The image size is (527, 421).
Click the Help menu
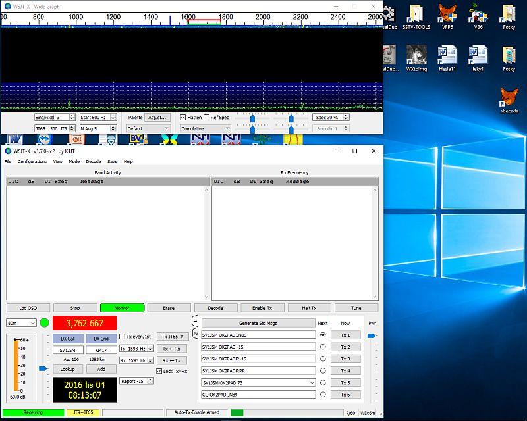pyautogui.click(x=128, y=161)
